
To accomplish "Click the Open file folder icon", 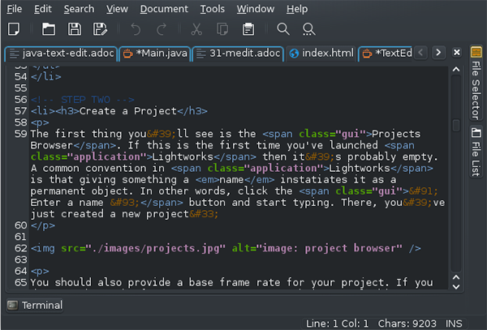I will coord(49,29).
